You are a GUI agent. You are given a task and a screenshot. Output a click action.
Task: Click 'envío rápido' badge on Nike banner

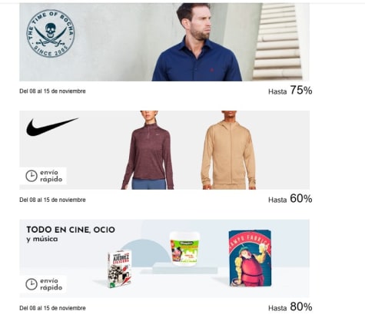click(43, 176)
